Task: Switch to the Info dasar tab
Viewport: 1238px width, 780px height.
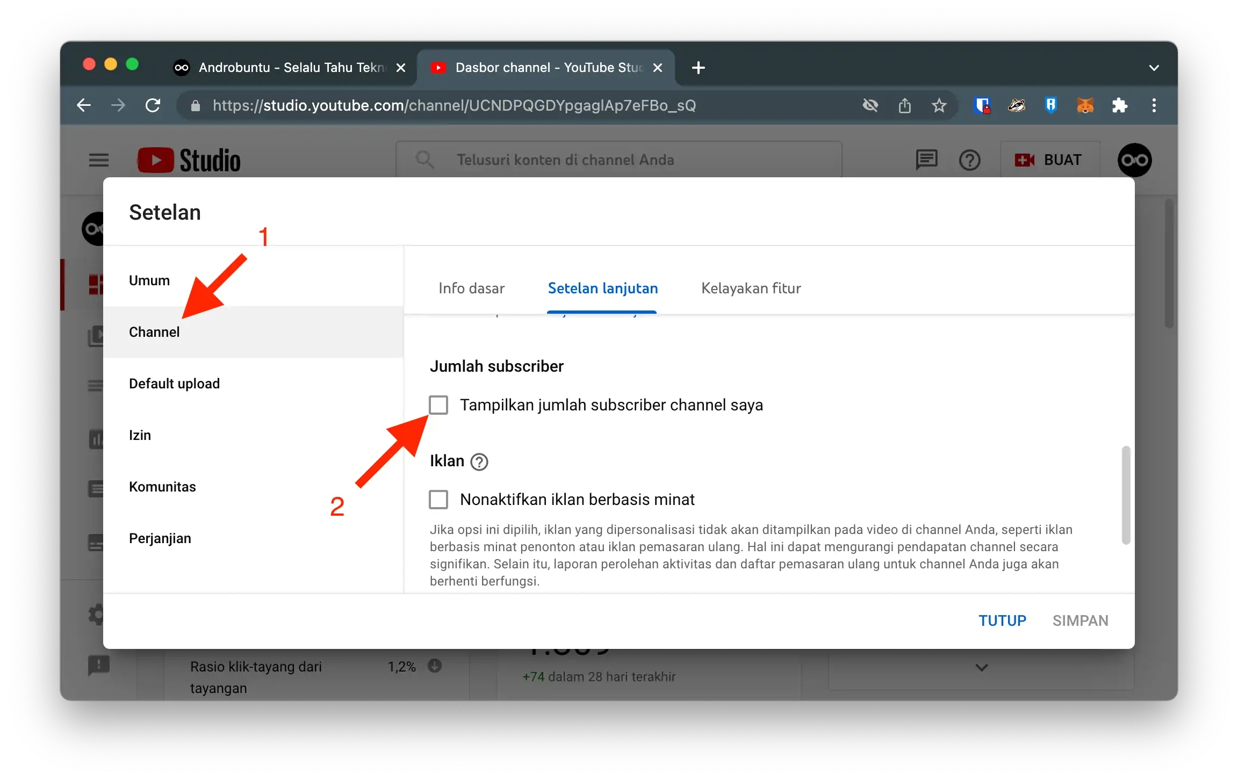Action: point(471,288)
